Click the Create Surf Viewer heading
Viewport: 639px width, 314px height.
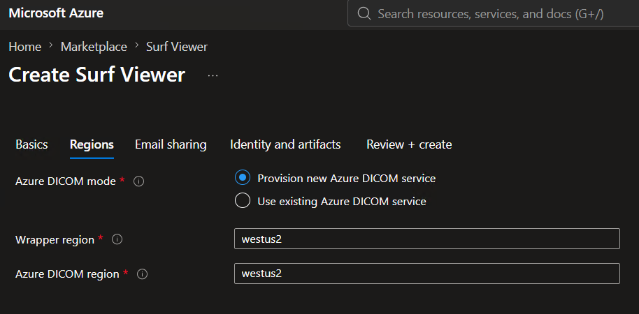click(97, 75)
